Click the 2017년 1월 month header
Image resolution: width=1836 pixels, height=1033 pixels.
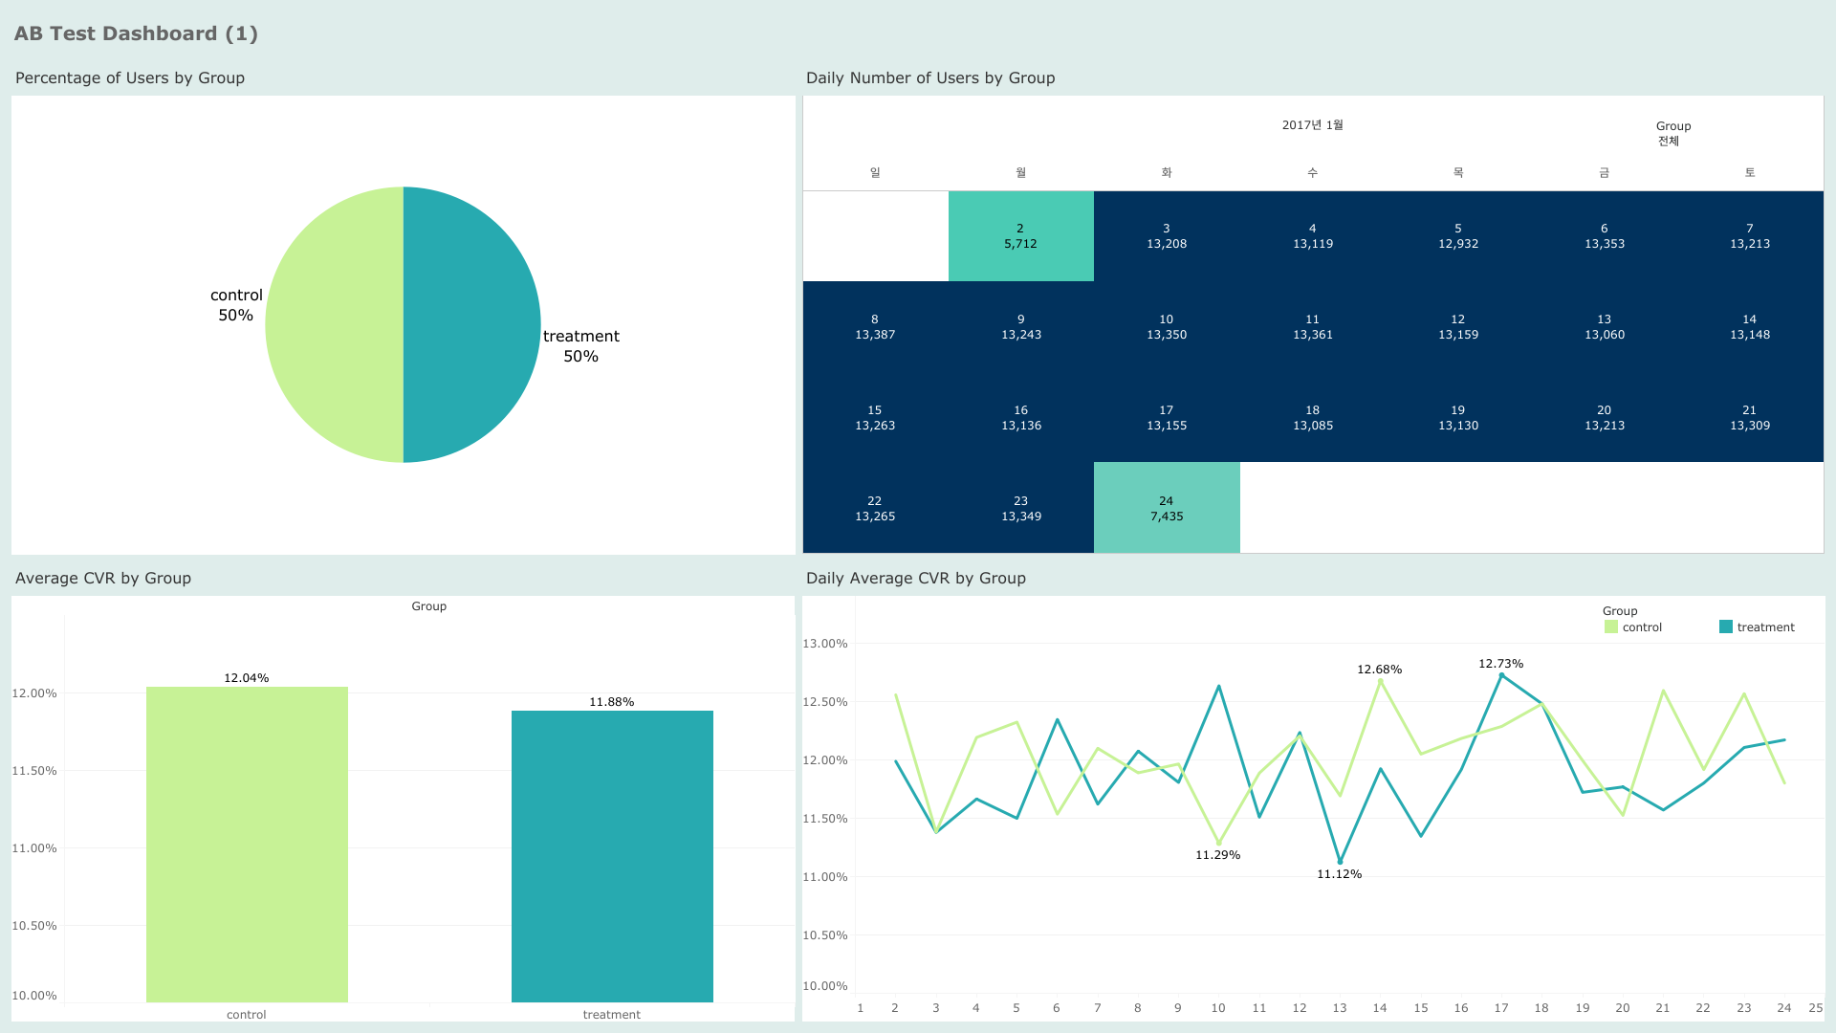pos(1312,125)
